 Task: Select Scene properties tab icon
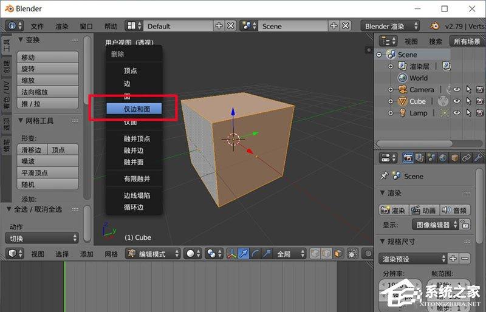point(431,158)
